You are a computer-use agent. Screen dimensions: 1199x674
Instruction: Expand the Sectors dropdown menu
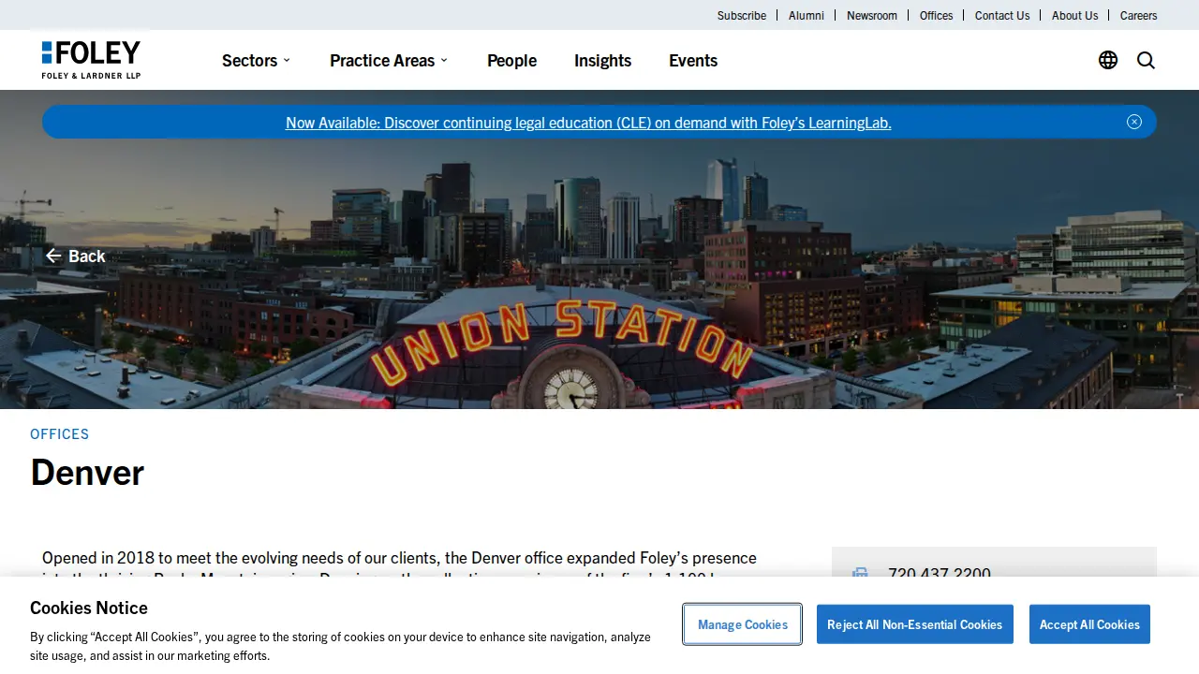point(256,60)
